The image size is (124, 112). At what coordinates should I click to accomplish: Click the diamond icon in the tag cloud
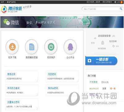tap(113, 46)
